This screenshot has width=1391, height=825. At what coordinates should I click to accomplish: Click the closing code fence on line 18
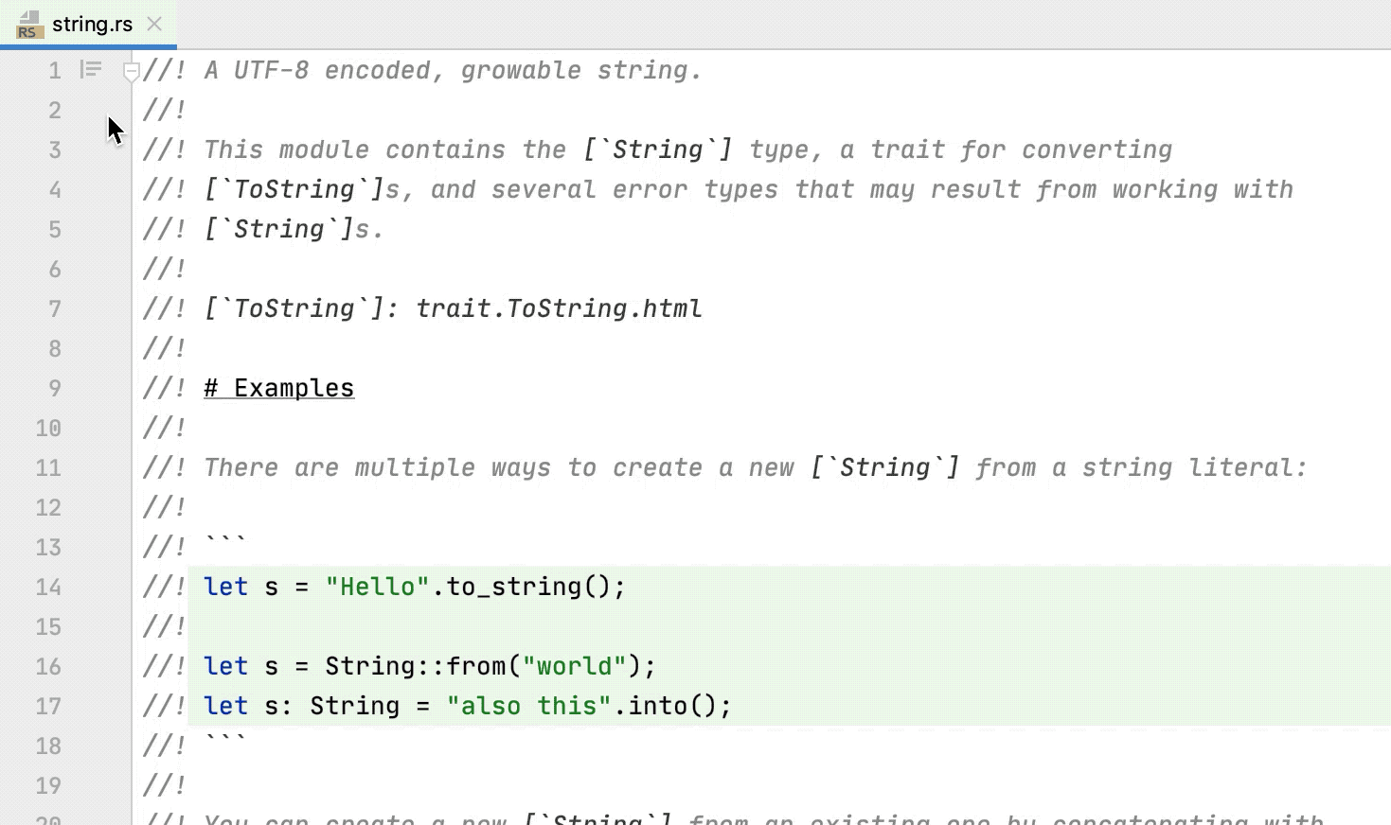click(225, 742)
